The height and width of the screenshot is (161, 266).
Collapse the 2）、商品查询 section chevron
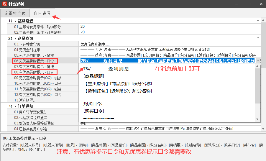point(258,38)
